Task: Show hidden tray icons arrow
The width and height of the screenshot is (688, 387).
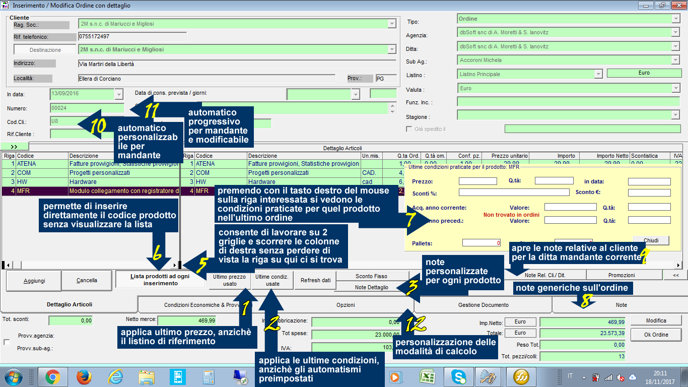Action: (584, 377)
